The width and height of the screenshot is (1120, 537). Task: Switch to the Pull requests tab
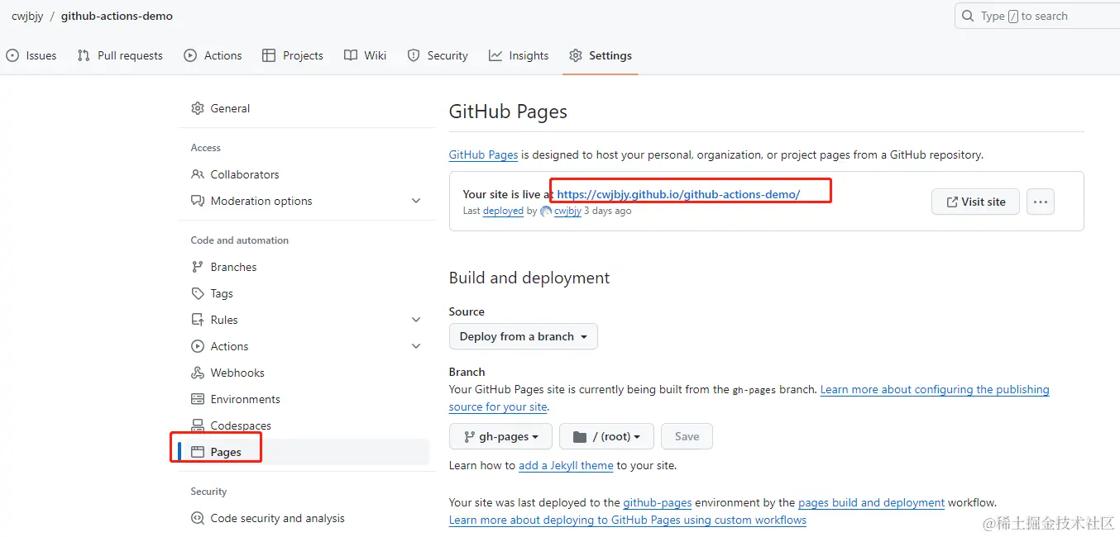120,55
